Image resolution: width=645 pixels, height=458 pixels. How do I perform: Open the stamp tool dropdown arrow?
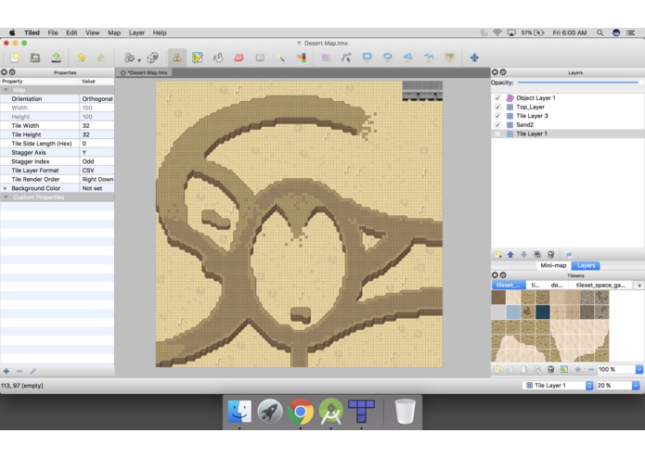pos(139,60)
